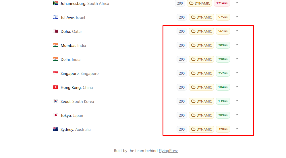The height and width of the screenshot is (158, 286).
Task: Expand the Sydney row chevron
Action: (x=237, y=129)
